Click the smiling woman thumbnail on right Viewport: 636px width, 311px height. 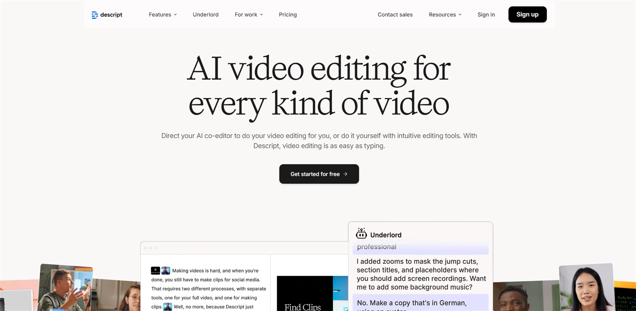pyautogui.click(x=586, y=287)
